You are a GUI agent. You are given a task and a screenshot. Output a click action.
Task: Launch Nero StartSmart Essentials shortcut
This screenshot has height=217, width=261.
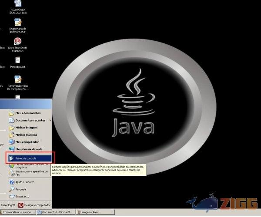tap(18, 45)
